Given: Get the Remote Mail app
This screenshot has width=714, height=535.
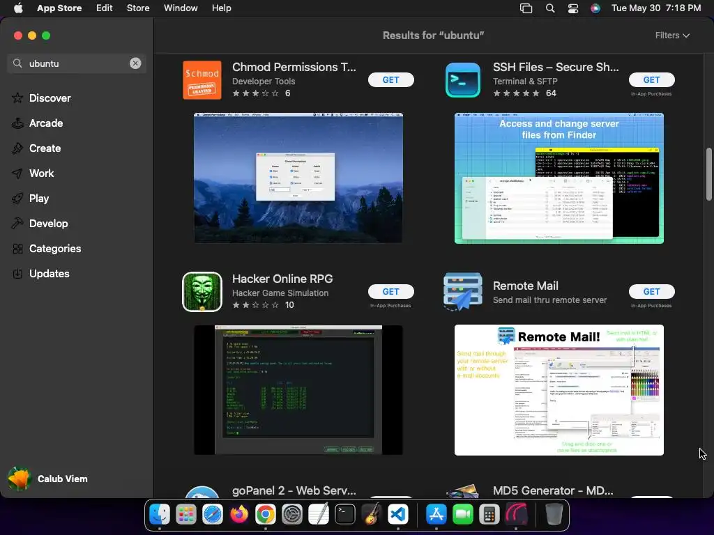Looking at the screenshot, I should pos(651,292).
